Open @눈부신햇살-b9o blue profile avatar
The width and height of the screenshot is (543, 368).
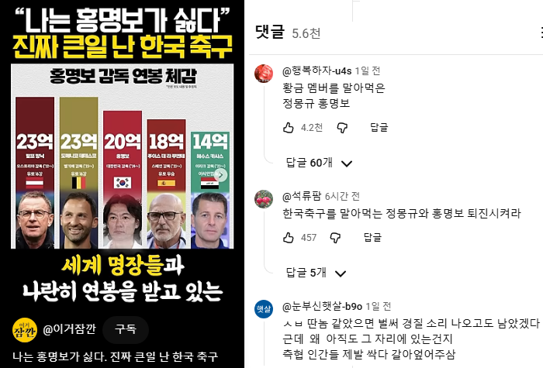pyautogui.click(x=264, y=309)
